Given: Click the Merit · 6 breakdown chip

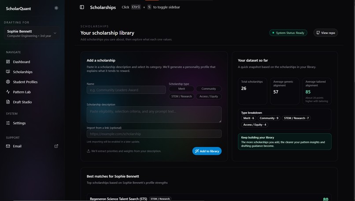Looking at the screenshot, I should tap(248, 118).
